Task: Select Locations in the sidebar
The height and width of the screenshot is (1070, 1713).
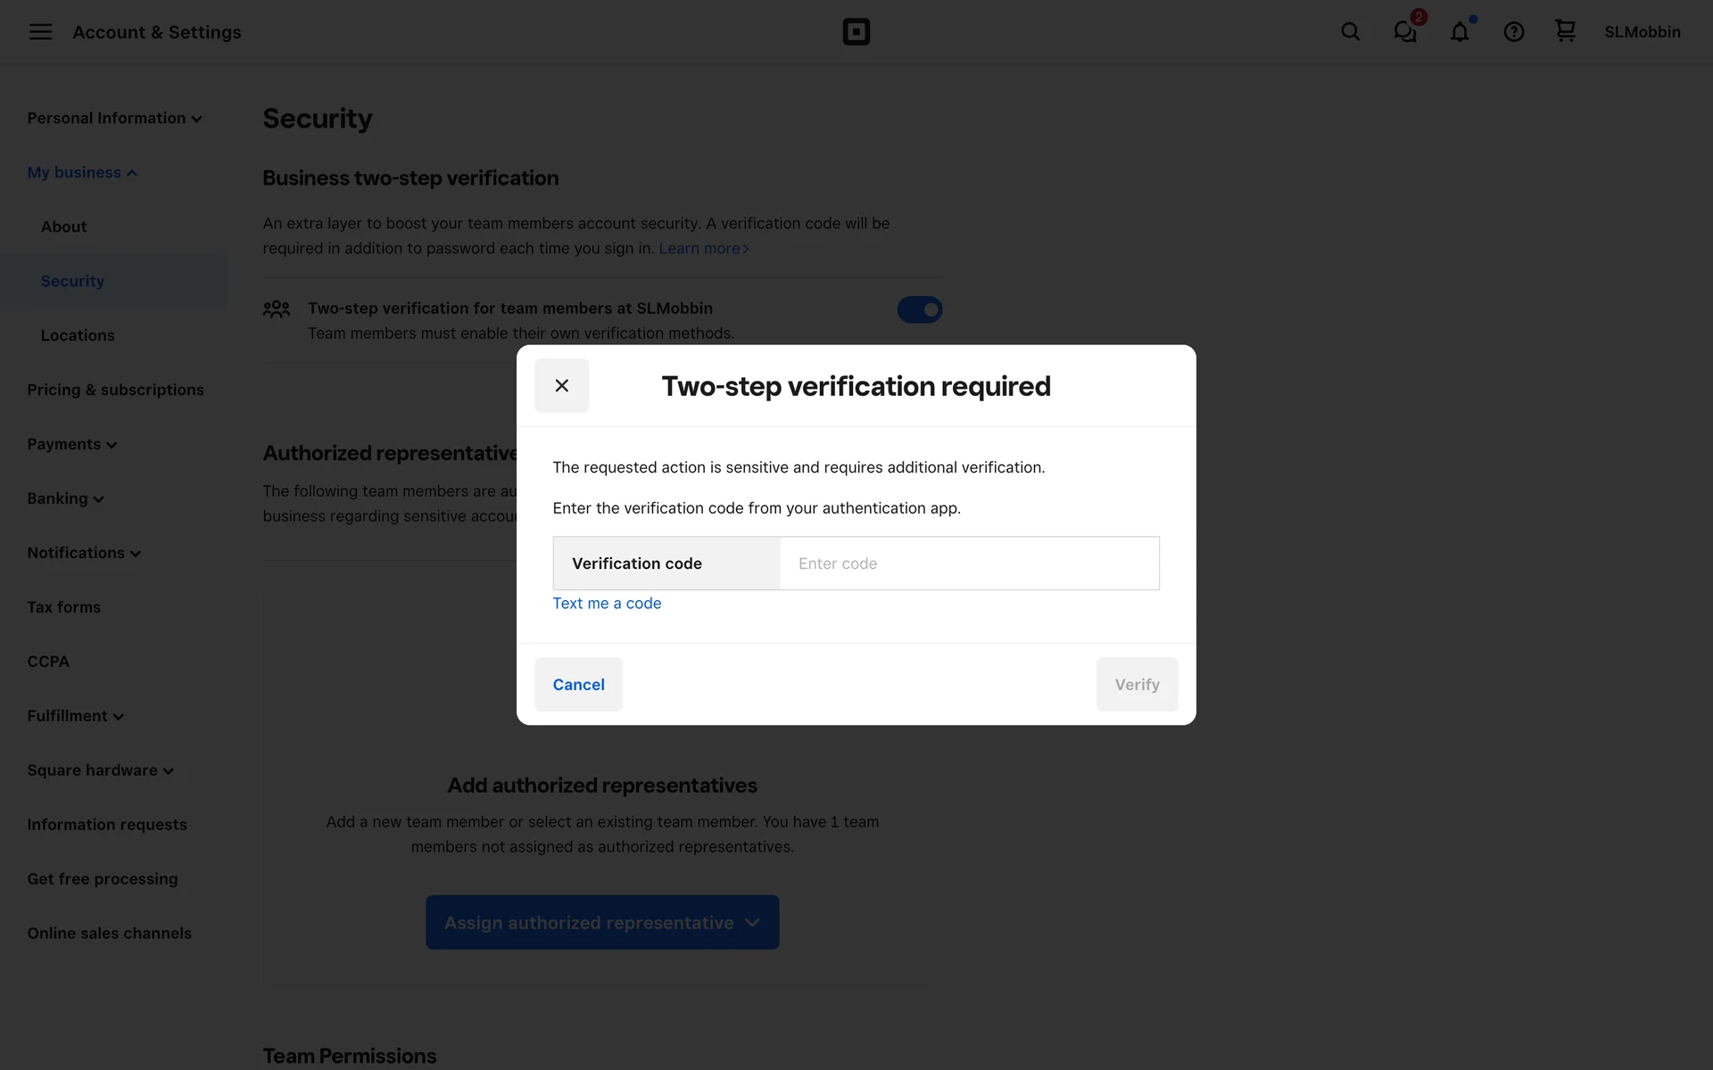Action: pyautogui.click(x=78, y=336)
